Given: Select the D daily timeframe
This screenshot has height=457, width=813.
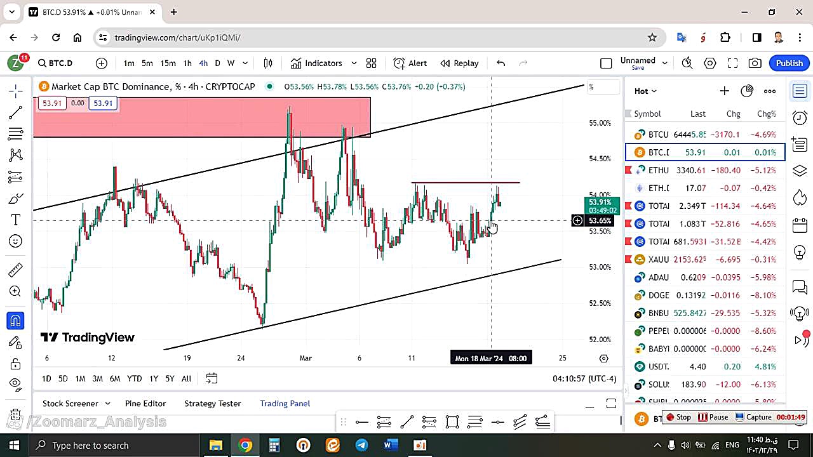Looking at the screenshot, I should click(x=217, y=63).
